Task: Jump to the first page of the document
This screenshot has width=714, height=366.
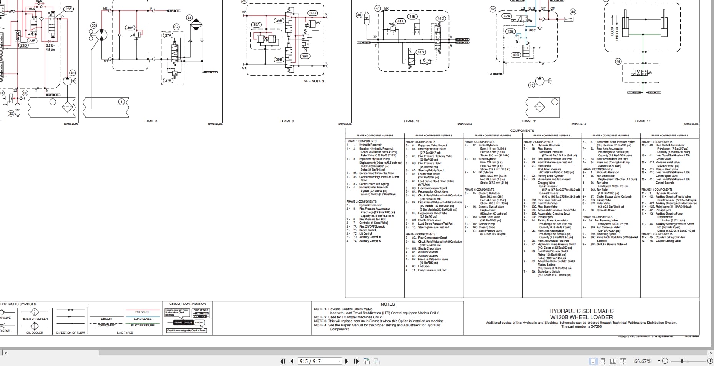Action: coord(283,361)
